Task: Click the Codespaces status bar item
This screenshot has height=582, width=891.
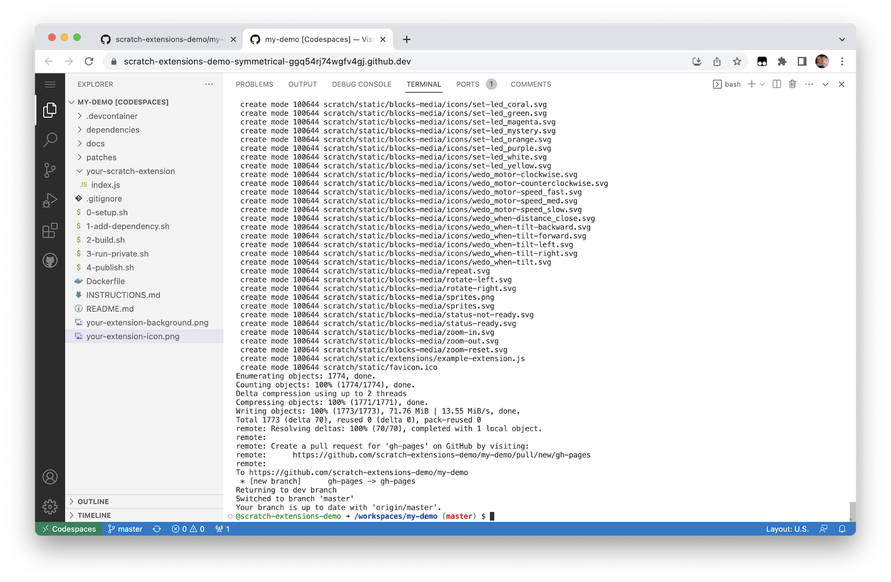Action: click(68, 529)
